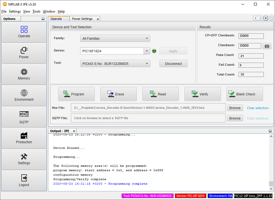Click 'Programming/Verify complete' output line
This screenshot has height=200, width=275.
(79, 179)
